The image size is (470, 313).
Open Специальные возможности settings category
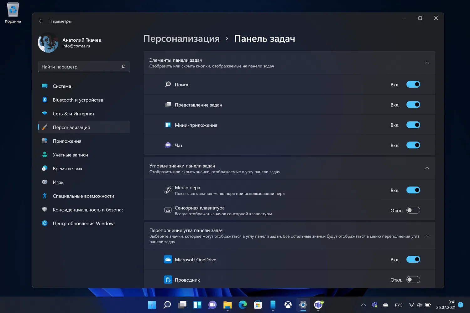(84, 196)
